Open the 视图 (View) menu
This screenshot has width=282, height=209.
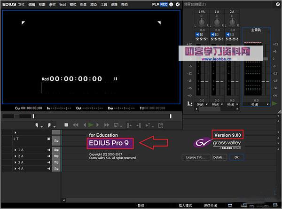click(x=42, y=5)
